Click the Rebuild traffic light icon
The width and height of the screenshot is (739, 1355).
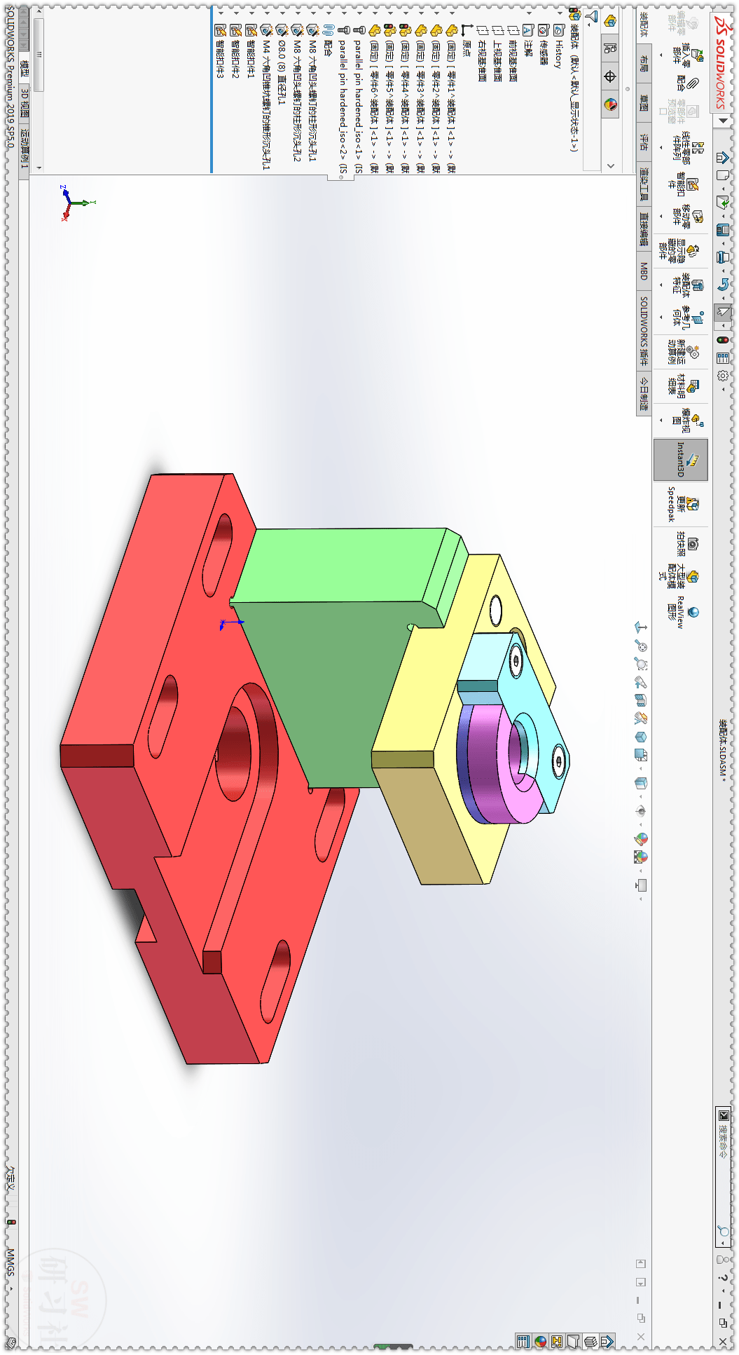click(x=723, y=340)
